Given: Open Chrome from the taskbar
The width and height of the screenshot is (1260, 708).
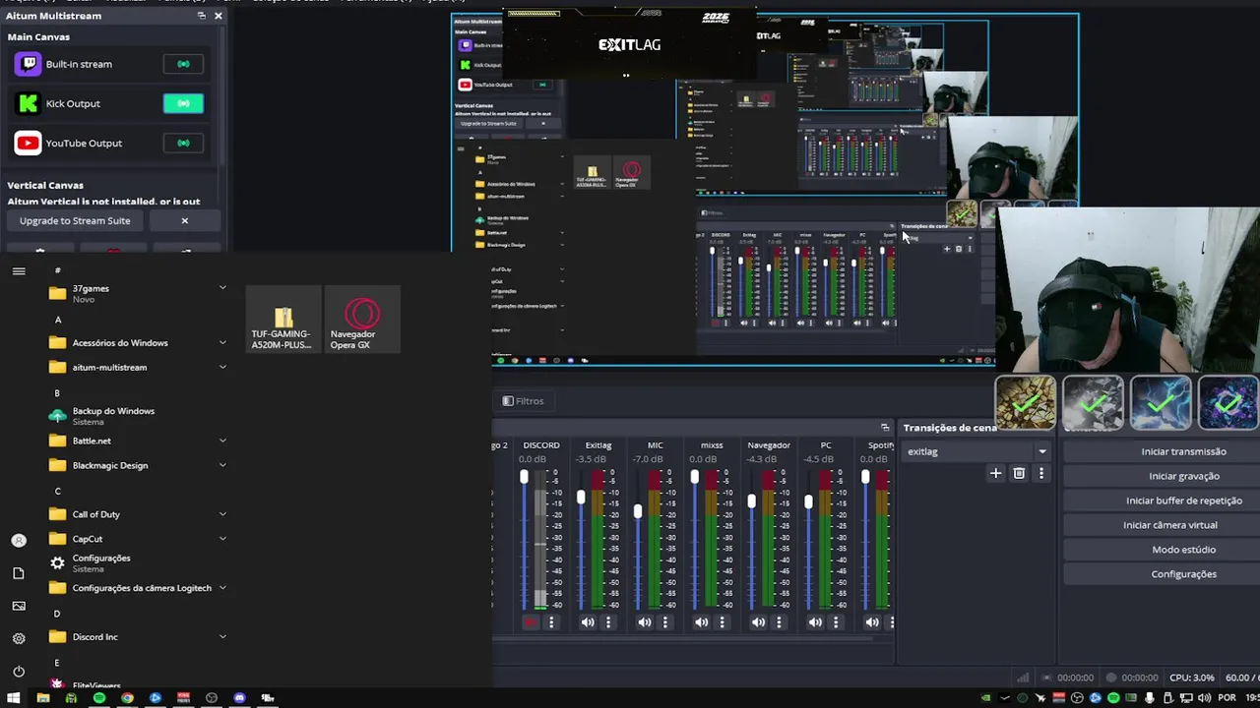Looking at the screenshot, I should point(127,698).
